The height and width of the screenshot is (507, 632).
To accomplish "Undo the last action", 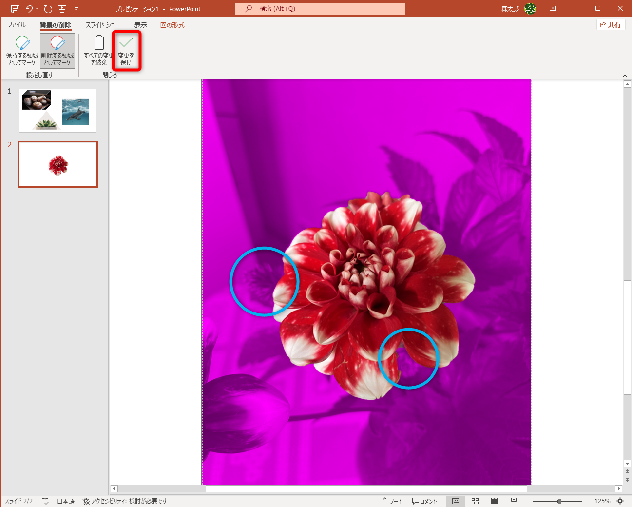I will click(x=29, y=9).
